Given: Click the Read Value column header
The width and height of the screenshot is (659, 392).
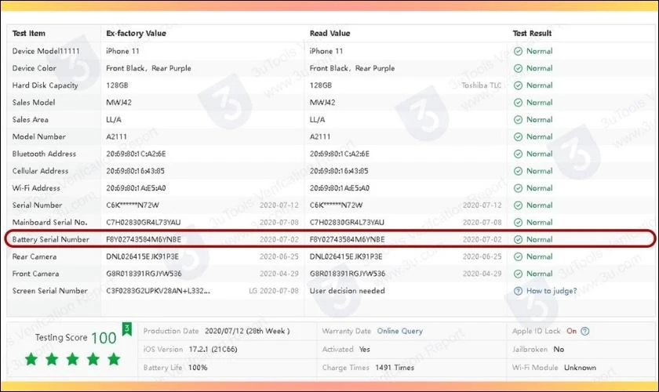Looking at the screenshot, I should point(329,33).
